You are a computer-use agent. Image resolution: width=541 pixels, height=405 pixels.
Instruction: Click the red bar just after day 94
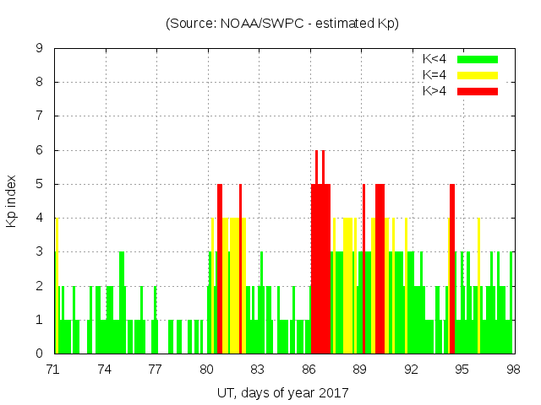(452, 270)
